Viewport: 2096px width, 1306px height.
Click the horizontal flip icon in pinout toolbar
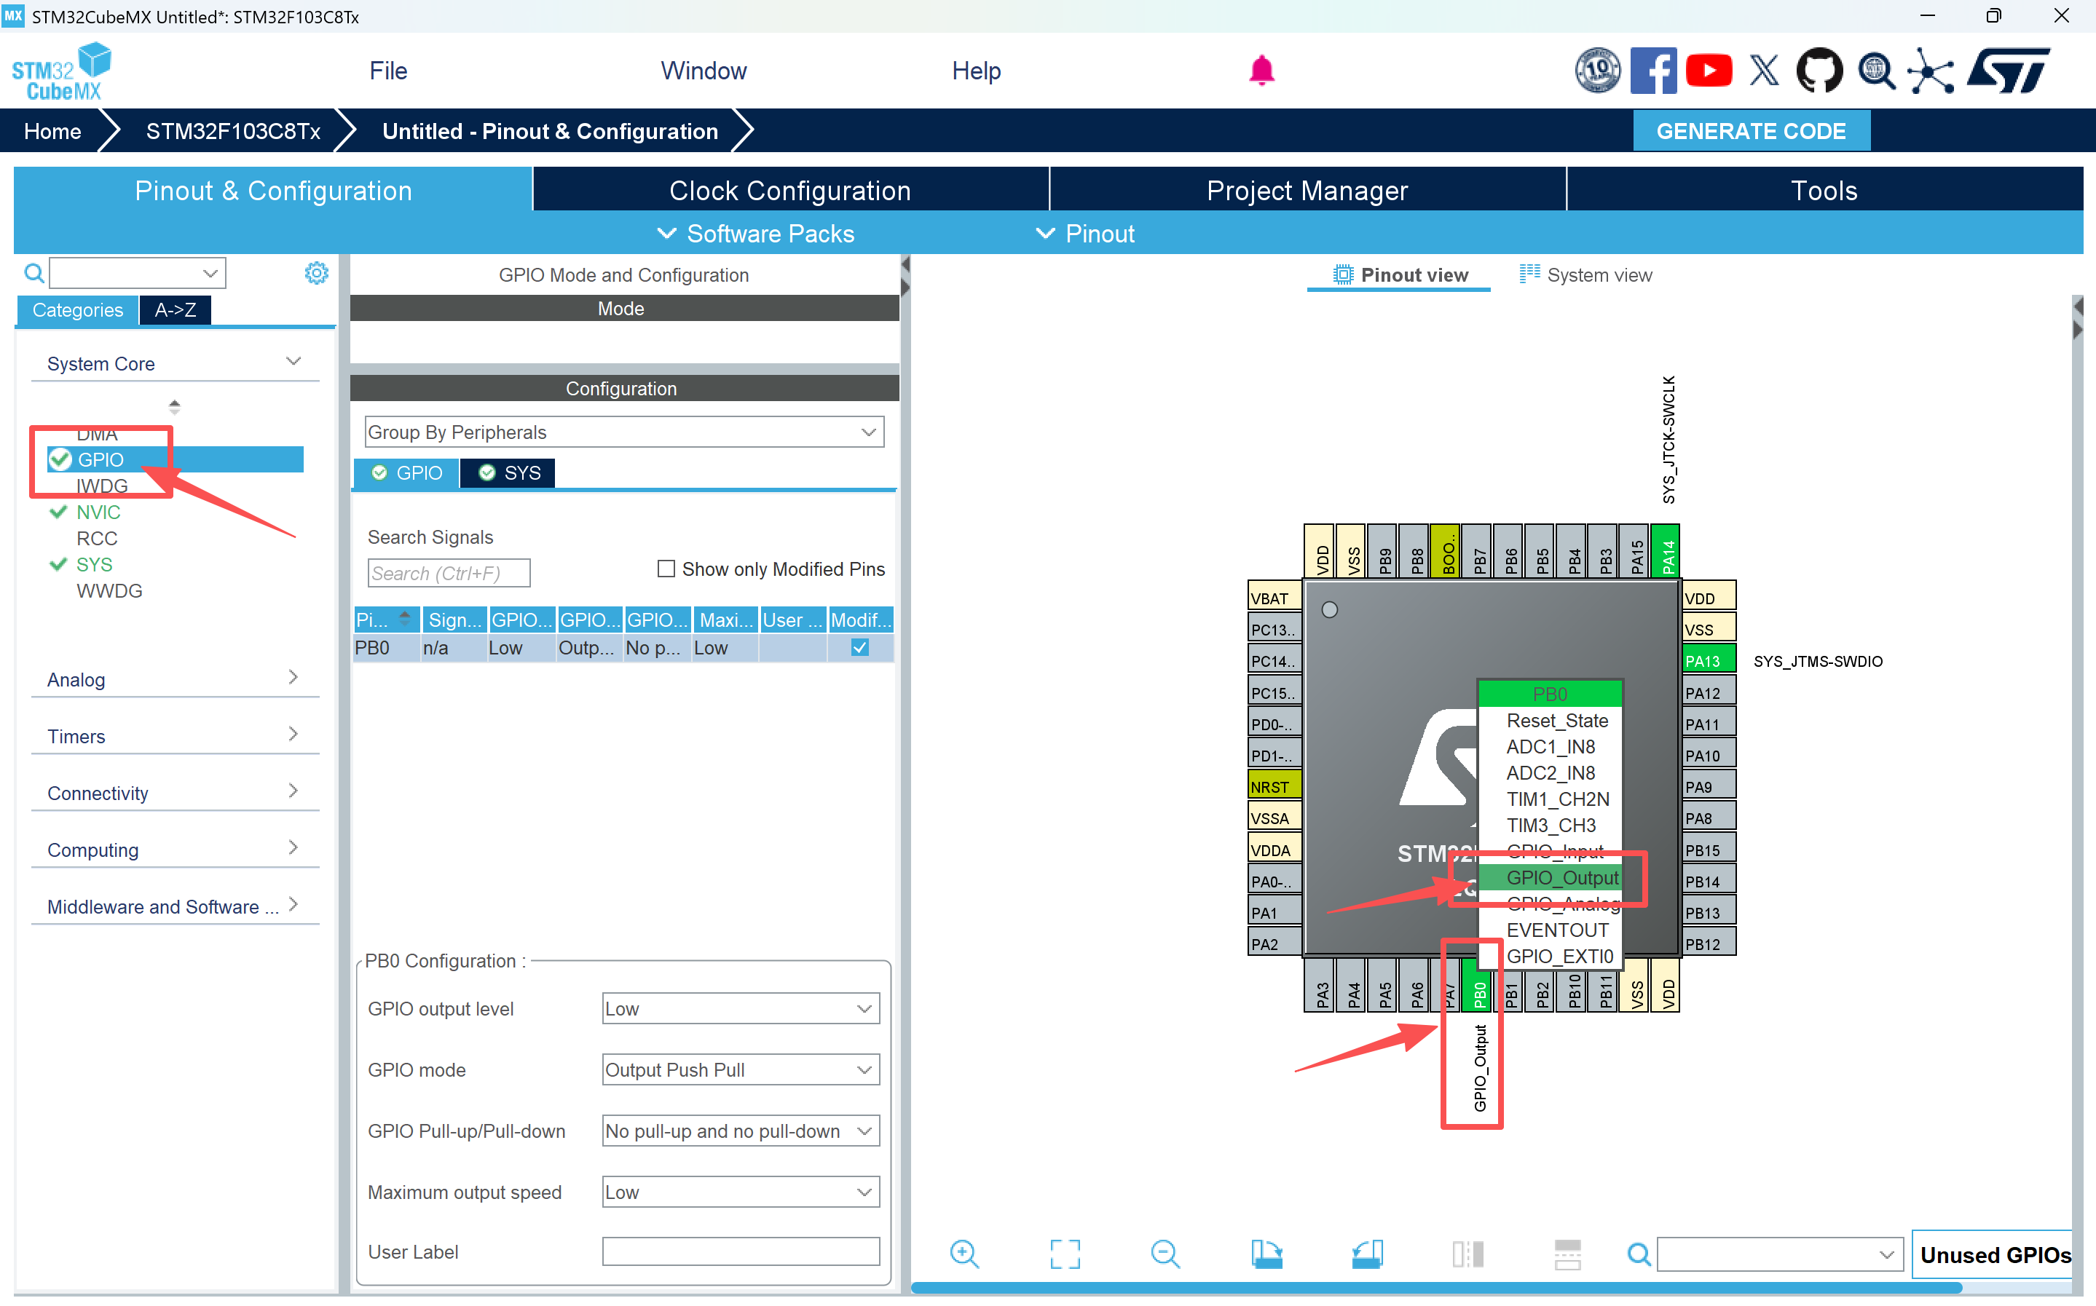pos(1468,1254)
